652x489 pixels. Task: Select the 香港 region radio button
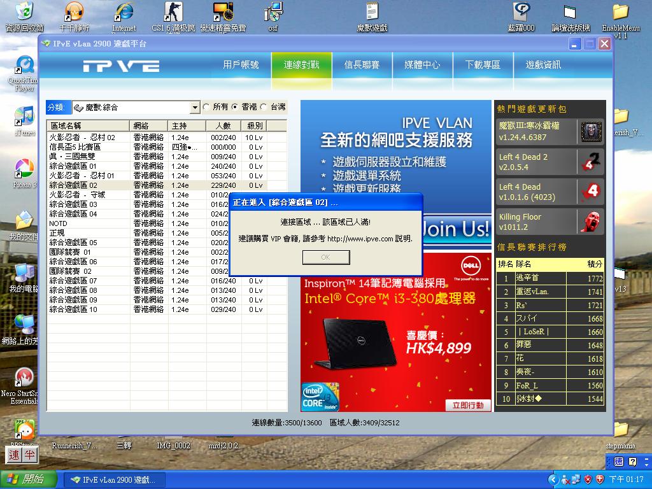[235, 107]
